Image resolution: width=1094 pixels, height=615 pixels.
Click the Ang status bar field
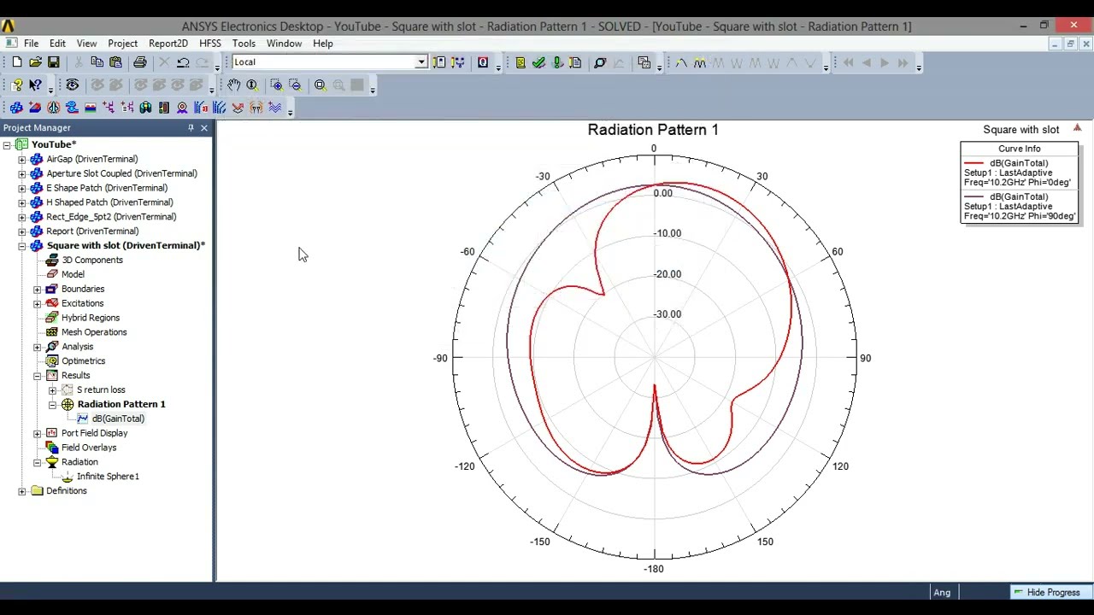(x=942, y=592)
